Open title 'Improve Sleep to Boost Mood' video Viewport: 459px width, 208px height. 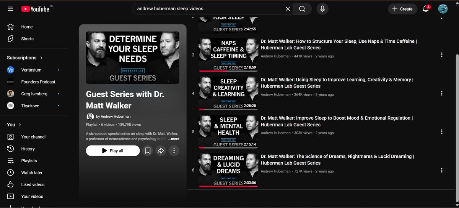pos(337,122)
